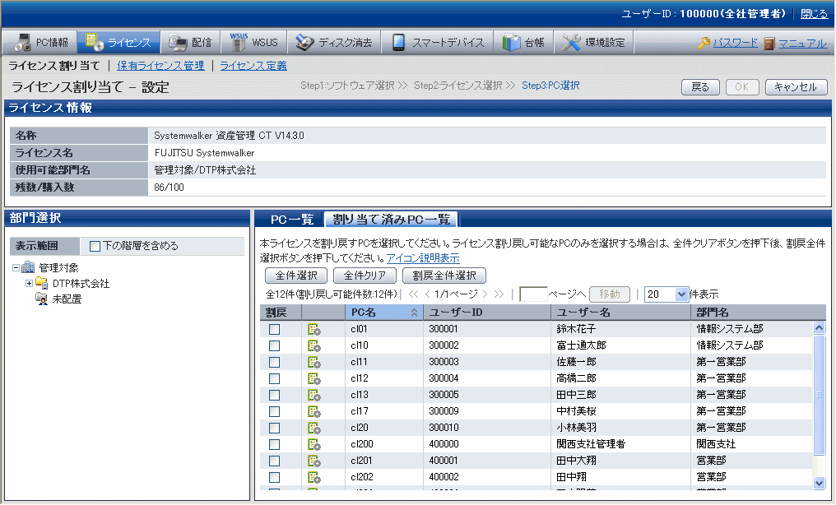The width and height of the screenshot is (836, 505).
Task: Check the 割戻 box for cl01
Action: (275, 329)
